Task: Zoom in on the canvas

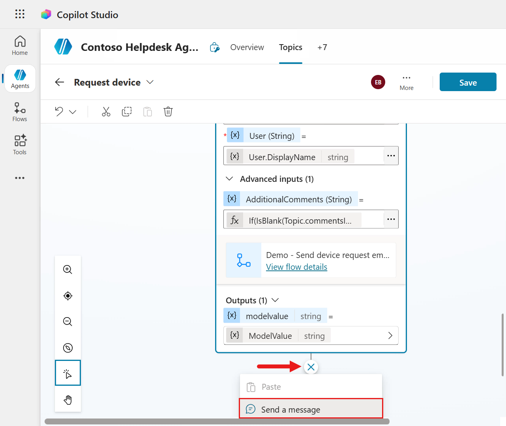Action: pyautogui.click(x=67, y=269)
